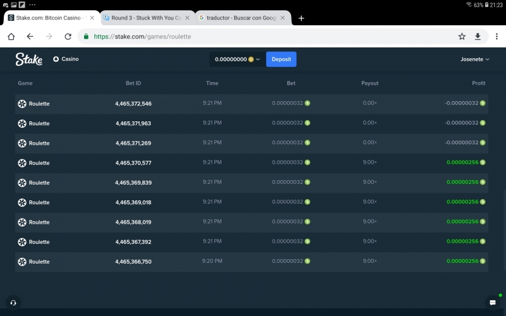Click Roulette icon in row 4,465,371,269
Screen dimensions: 506x316
click(22, 143)
